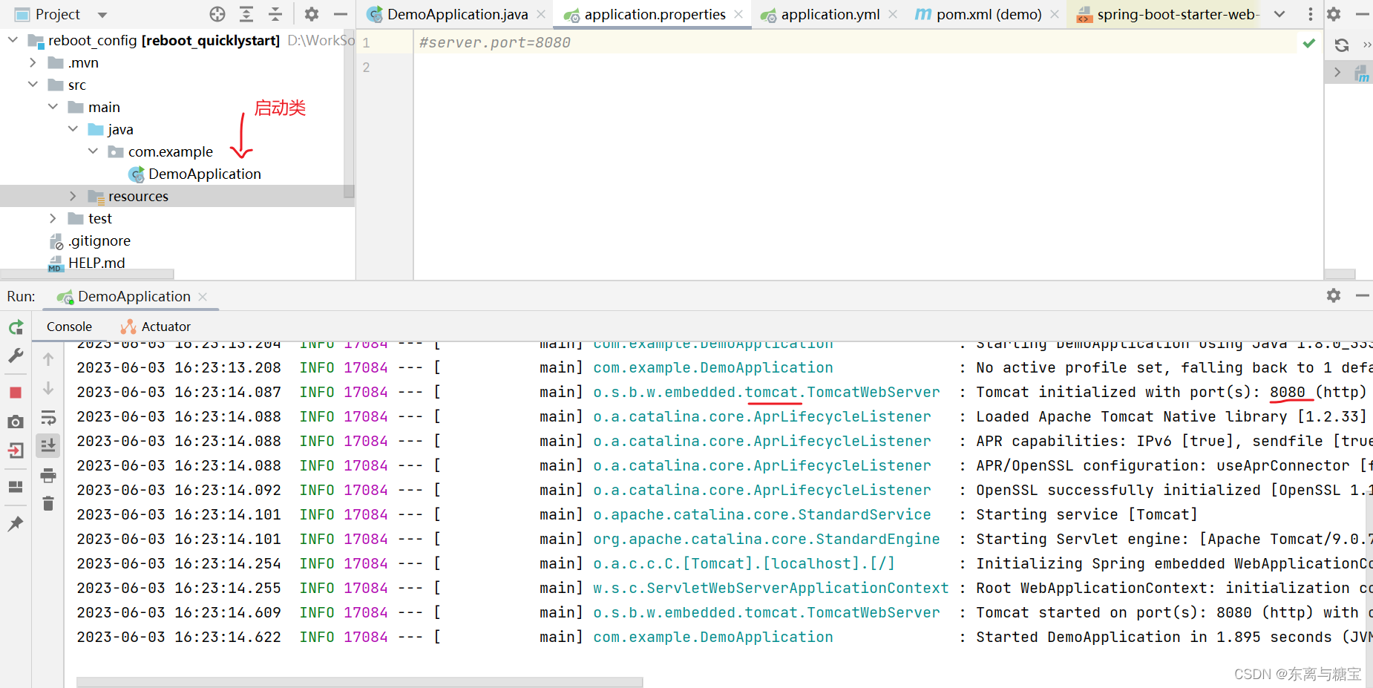Open the Project view dropdown
This screenshot has height=688, width=1373.
102,15
